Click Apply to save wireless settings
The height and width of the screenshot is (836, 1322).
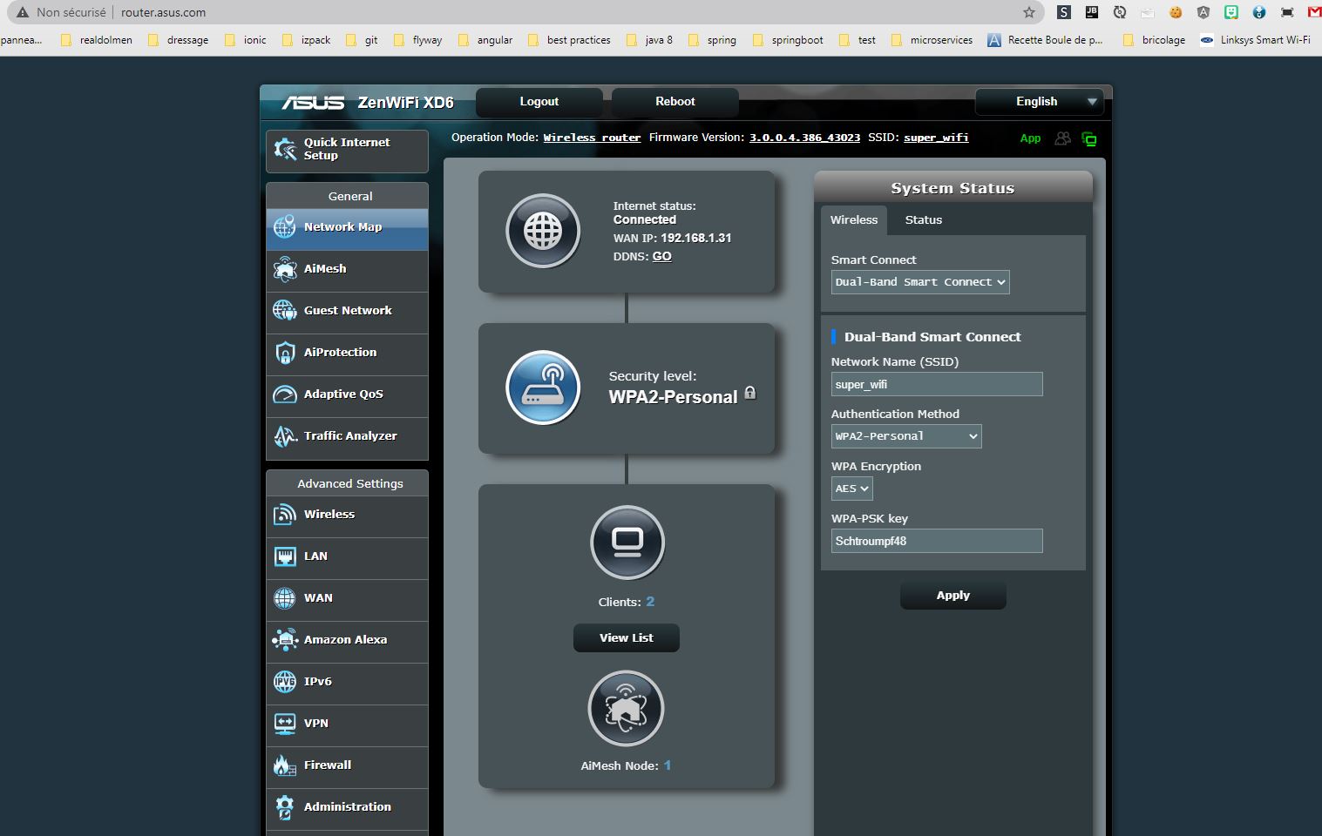953,596
